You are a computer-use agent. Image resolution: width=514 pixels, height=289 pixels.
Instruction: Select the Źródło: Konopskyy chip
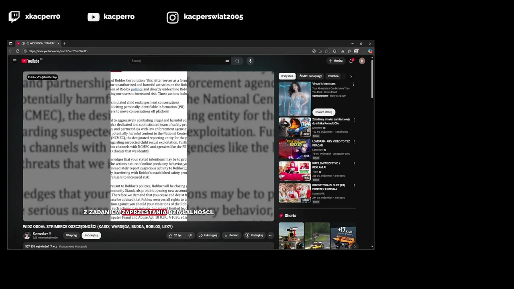click(310, 76)
